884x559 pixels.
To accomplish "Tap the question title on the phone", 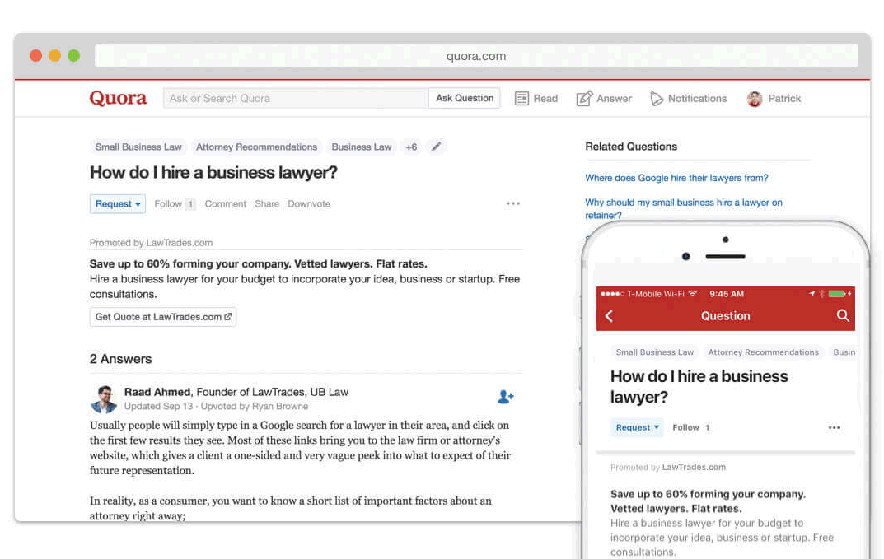I will click(699, 387).
